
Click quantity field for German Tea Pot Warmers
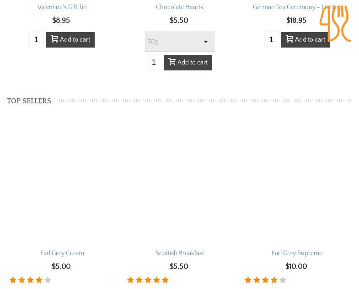272,40
